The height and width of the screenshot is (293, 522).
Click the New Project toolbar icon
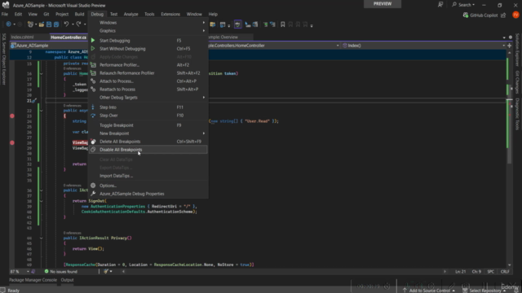click(30, 24)
